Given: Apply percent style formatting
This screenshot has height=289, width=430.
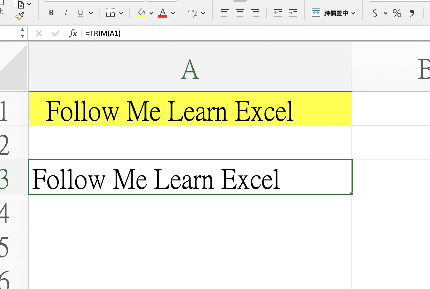Looking at the screenshot, I should pyautogui.click(x=397, y=13).
